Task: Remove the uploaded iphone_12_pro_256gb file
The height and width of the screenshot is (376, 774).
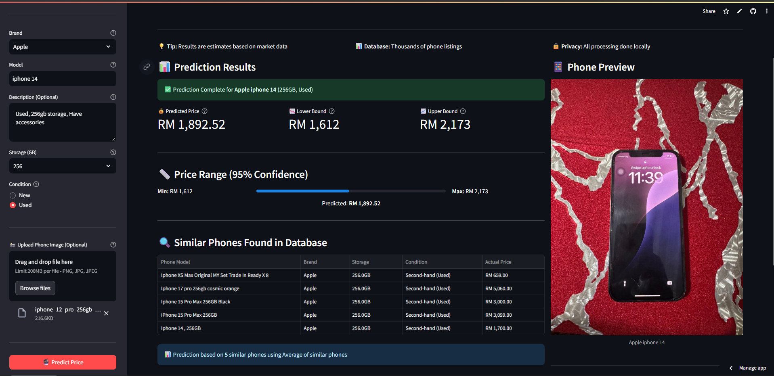Action: point(107,313)
